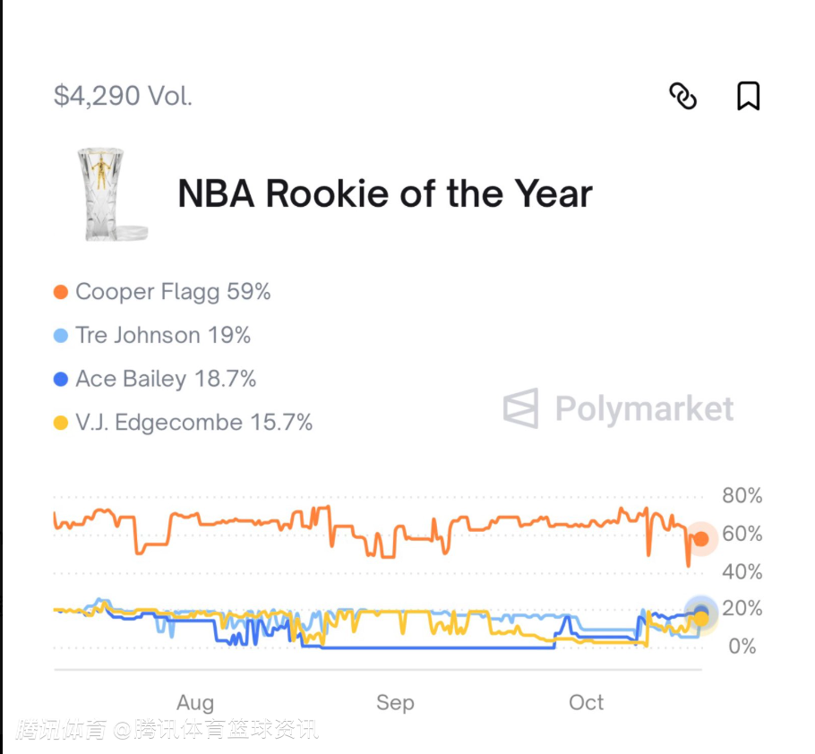Bookmark this Rookie of the Year market
Screen dimensions: 815x754
click(x=749, y=96)
